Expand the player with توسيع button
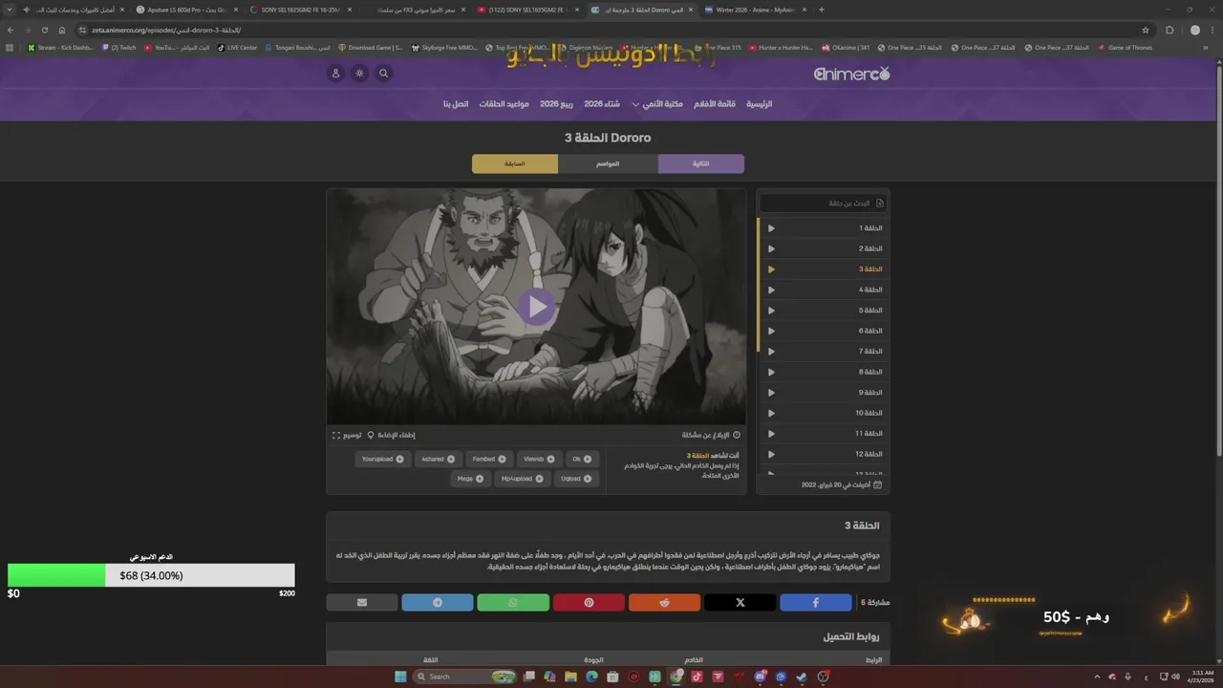 click(347, 435)
